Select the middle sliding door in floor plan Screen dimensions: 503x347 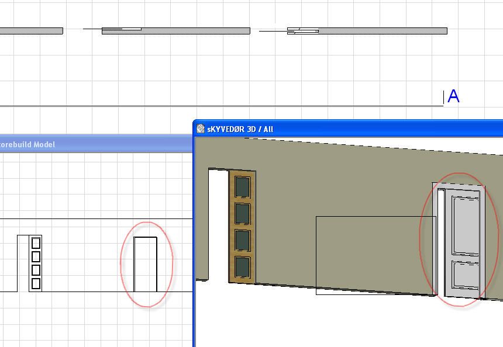[112, 29]
